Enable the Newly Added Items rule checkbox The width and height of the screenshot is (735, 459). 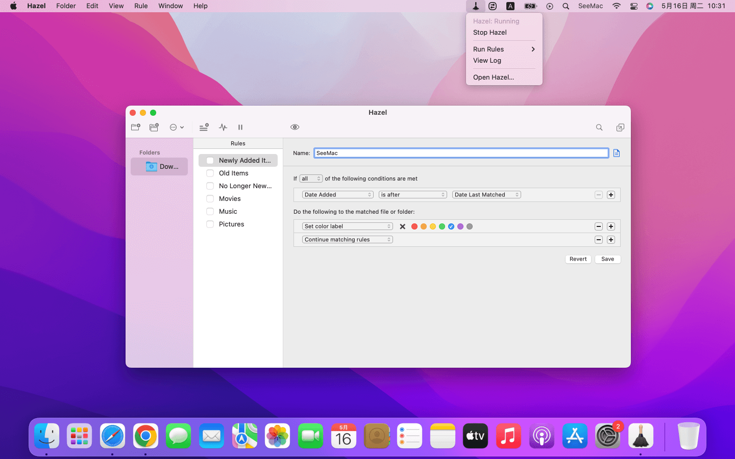(x=210, y=161)
